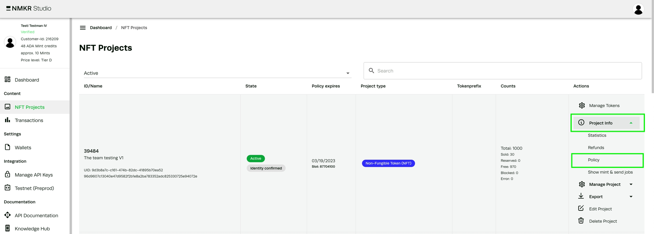Click the Wallets document icon in sidebar
654x234 pixels.
(8, 147)
